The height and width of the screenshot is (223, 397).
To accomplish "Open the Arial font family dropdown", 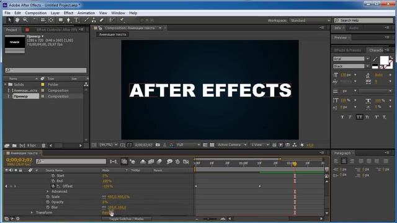I will tap(351, 59).
